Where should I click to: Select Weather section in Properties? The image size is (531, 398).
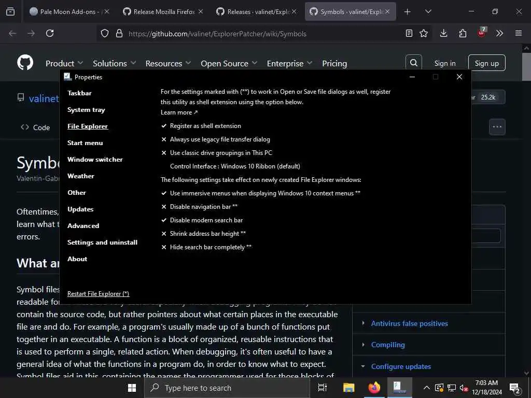[x=80, y=176]
